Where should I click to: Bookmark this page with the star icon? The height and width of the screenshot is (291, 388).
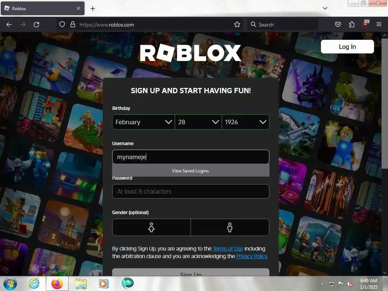tap(237, 25)
